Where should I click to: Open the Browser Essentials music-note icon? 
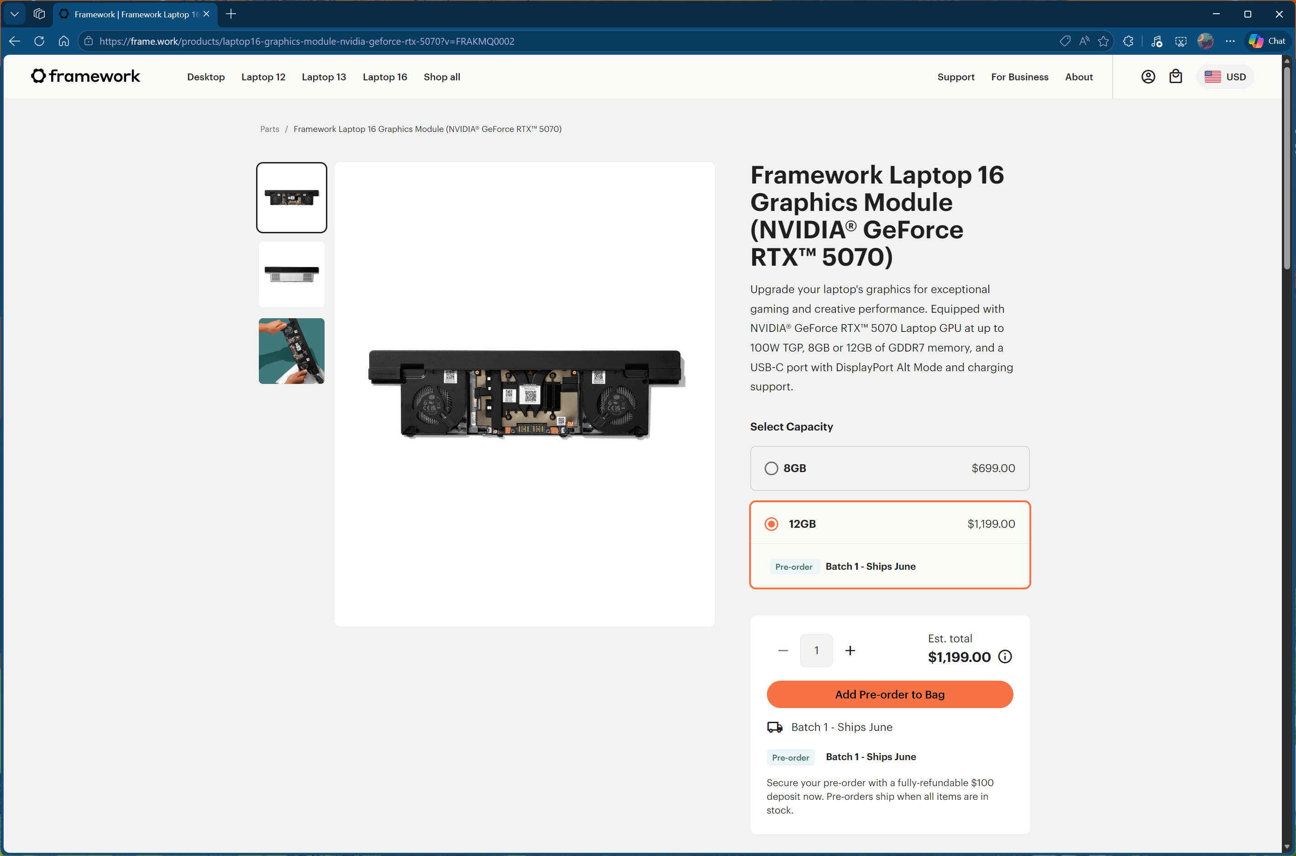tap(1156, 41)
